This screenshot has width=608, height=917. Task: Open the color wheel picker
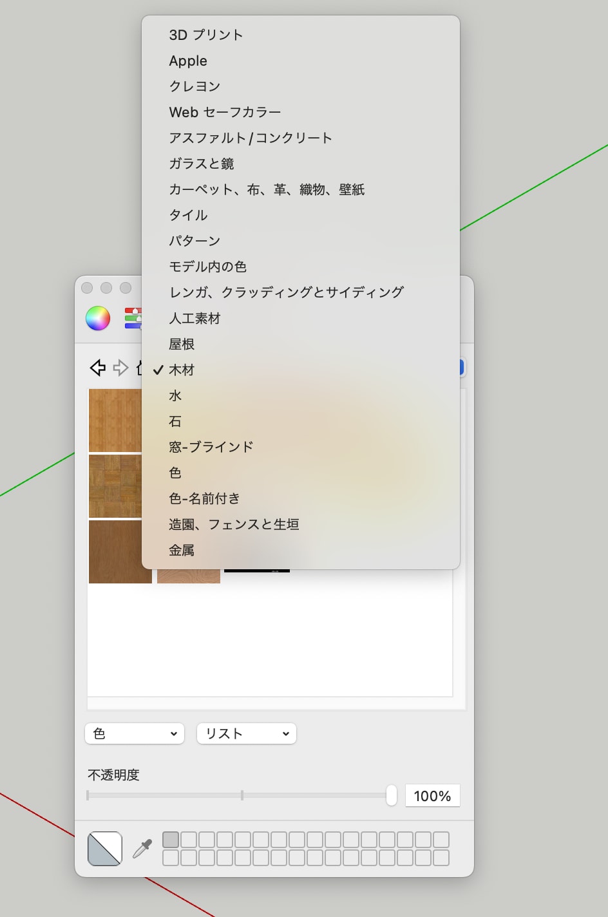[x=98, y=317]
